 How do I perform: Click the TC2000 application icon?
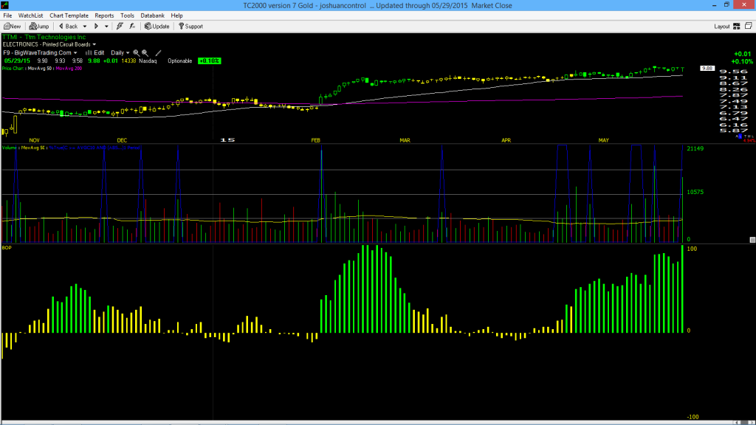pyautogui.click(x=5, y=5)
